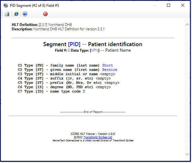Click the window title PID Segment Field #5

pyautogui.click(x=34, y=6)
